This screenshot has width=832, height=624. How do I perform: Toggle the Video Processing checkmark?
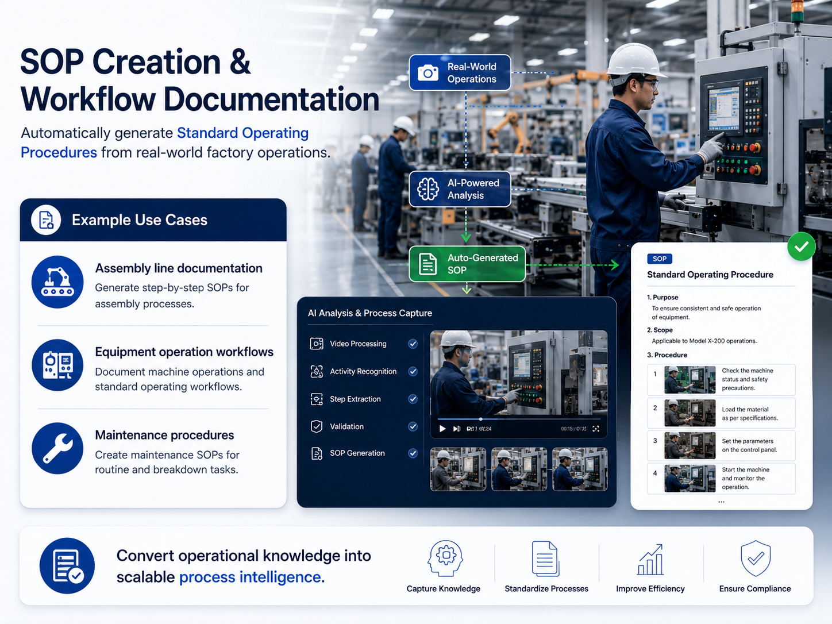413,344
